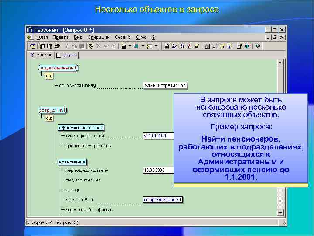Open the Операции menu

99,37
